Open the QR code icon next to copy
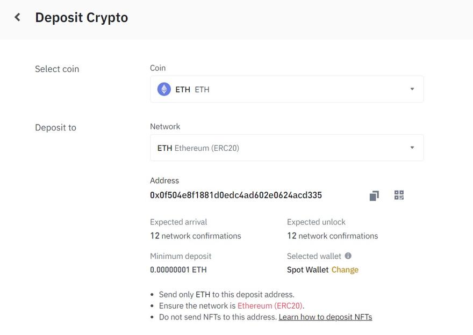 tap(399, 195)
